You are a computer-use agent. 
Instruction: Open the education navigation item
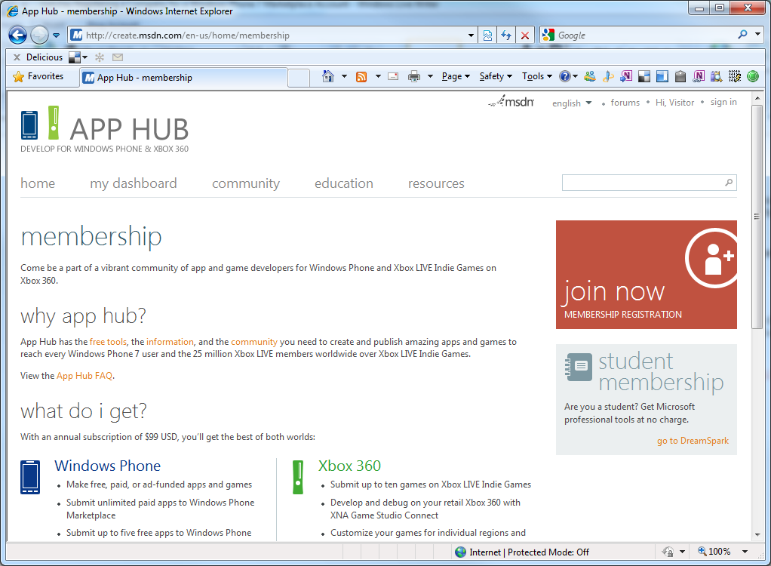pyautogui.click(x=344, y=183)
